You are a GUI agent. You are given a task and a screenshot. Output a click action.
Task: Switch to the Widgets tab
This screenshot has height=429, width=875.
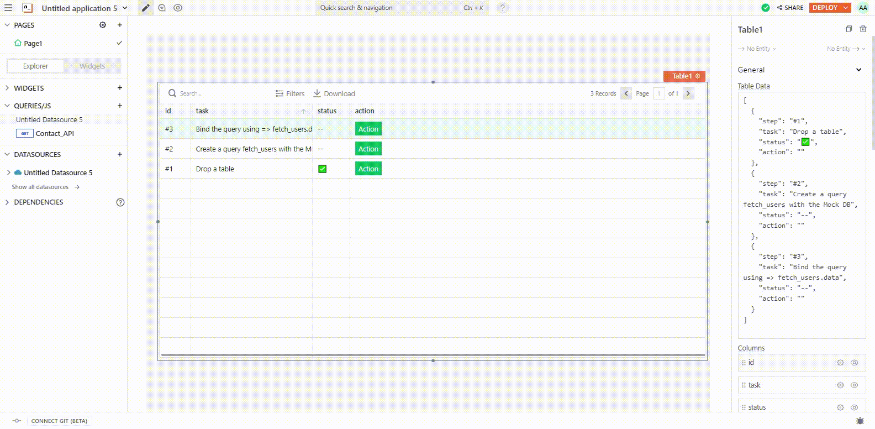[92, 66]
